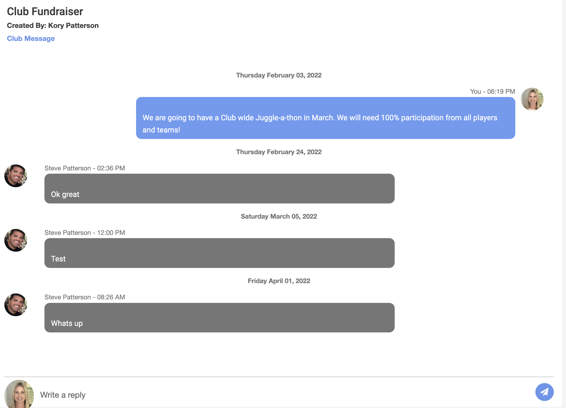
Task: Click the Test message bubble
Action: point(219,253)
